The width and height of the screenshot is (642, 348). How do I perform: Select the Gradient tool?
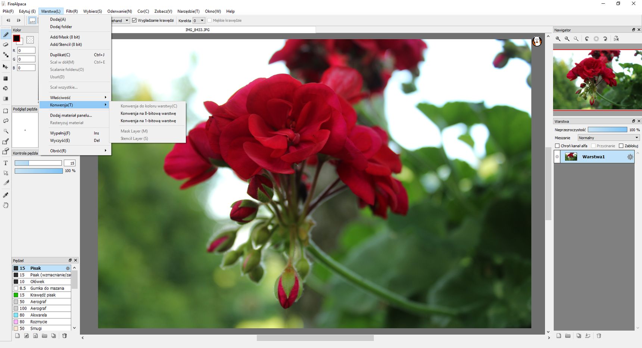(x=6, y=99)
